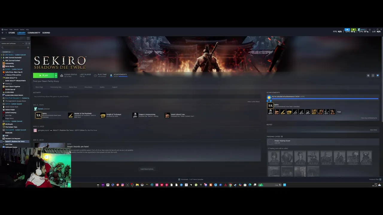Click the Cloud Status icon
Image resolution: width=383 pixels, height=215 pixels.
click(62, 76)
